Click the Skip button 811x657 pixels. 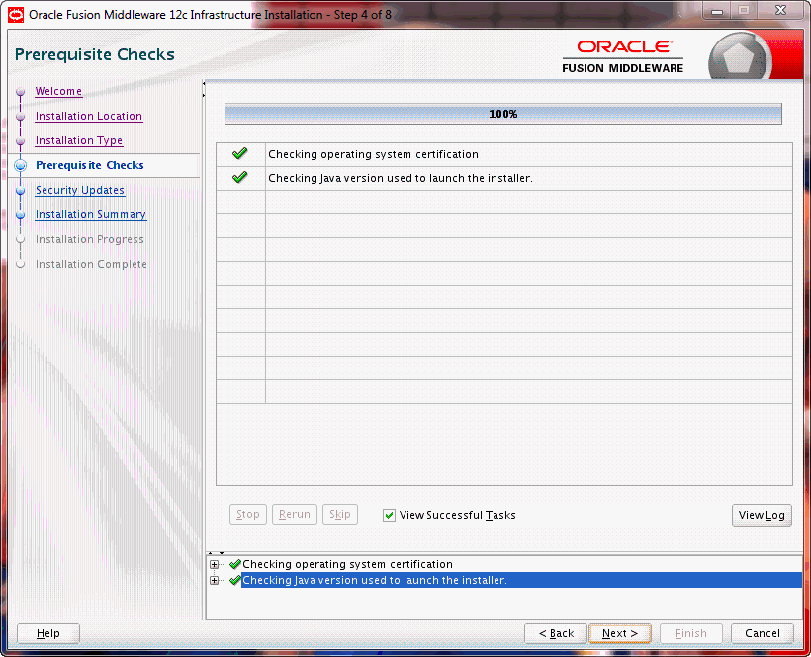(340, 515)
